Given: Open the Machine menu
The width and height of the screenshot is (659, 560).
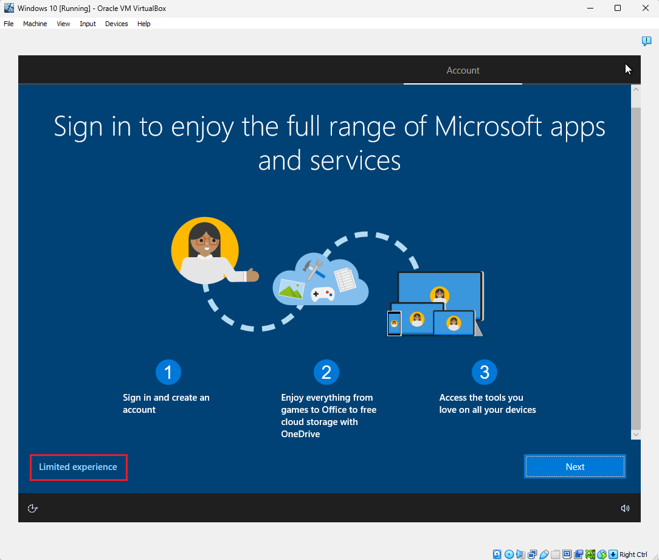Looking at the screenshot, I should click(35, 24).
